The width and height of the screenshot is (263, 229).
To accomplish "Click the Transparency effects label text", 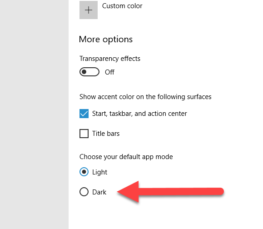I will tap(110, 59).
